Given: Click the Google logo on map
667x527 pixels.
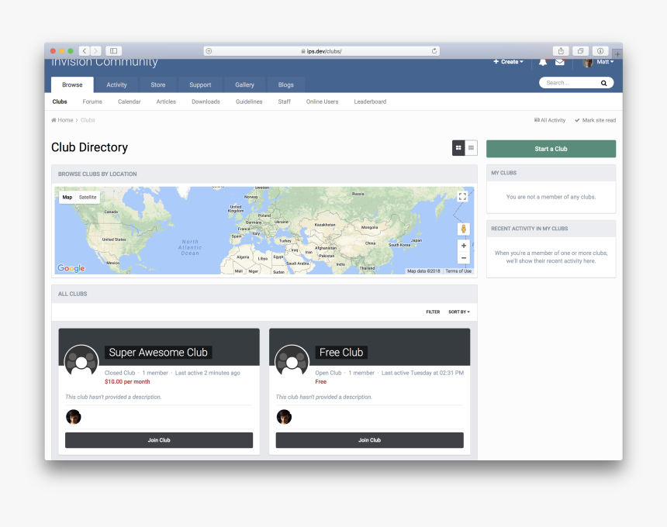Looking at the screenshot, I should (x=71, y=268).
